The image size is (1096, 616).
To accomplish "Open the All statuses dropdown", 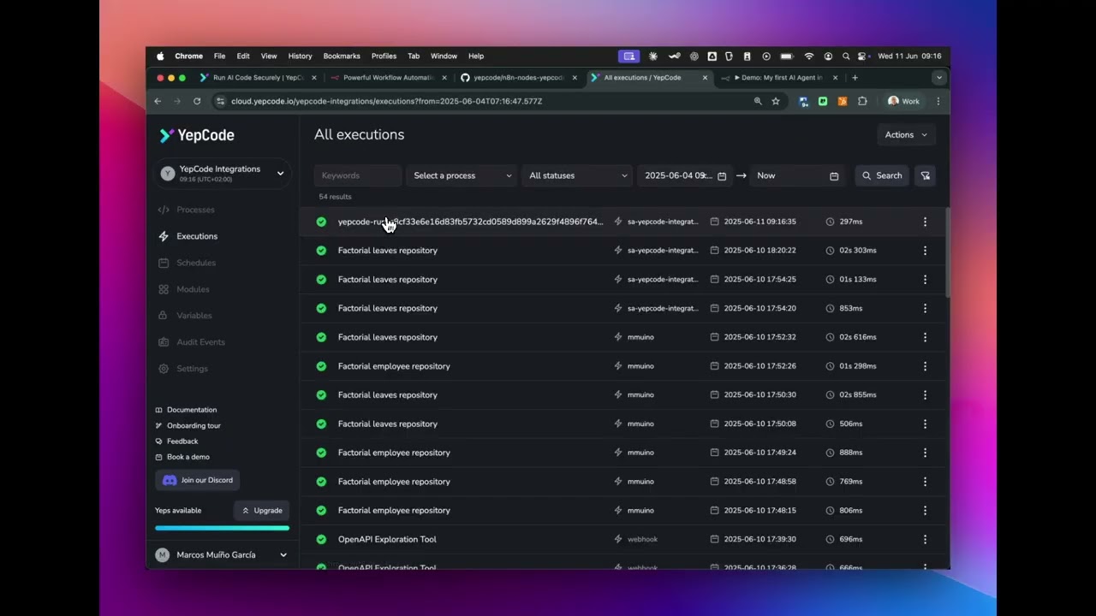I will pyautogui.click(x=578, y=175).
